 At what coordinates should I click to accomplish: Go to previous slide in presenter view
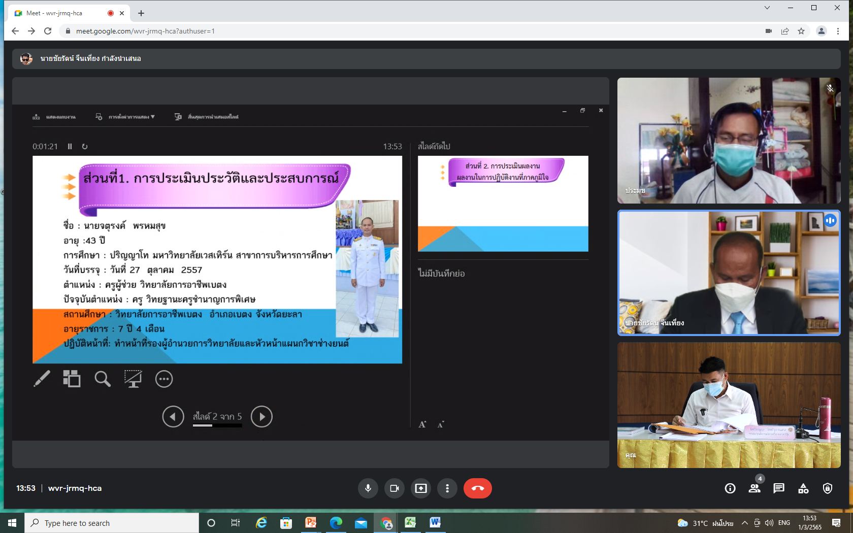173,417
